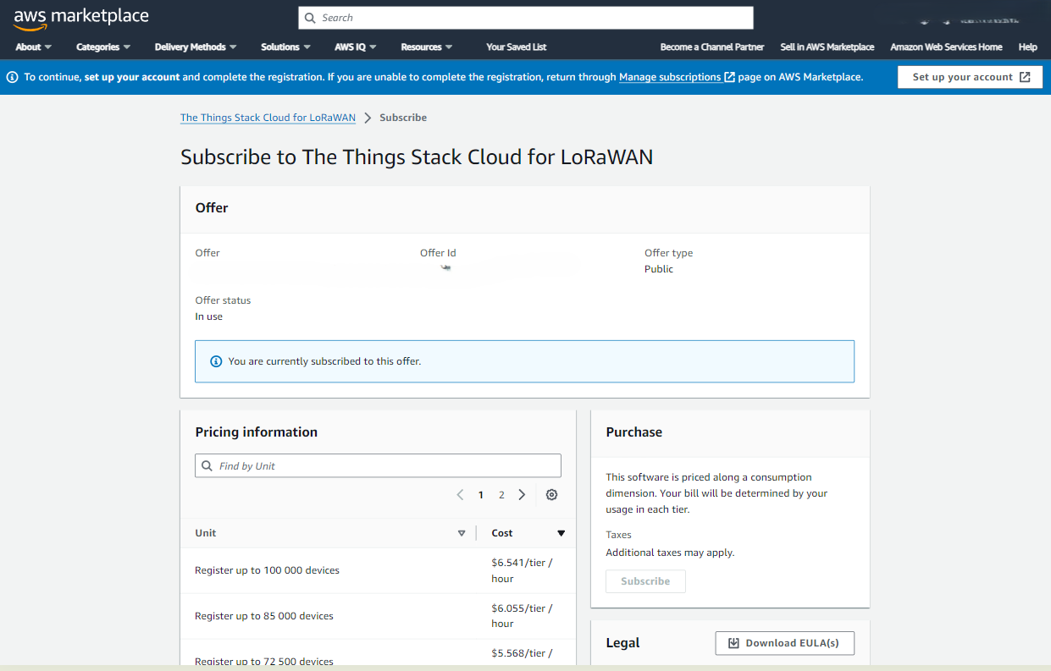Click the Download EULA(s) button
The height and width of the screenshot is (671, 1051).
pyautogui.click(x=784, y=643)
